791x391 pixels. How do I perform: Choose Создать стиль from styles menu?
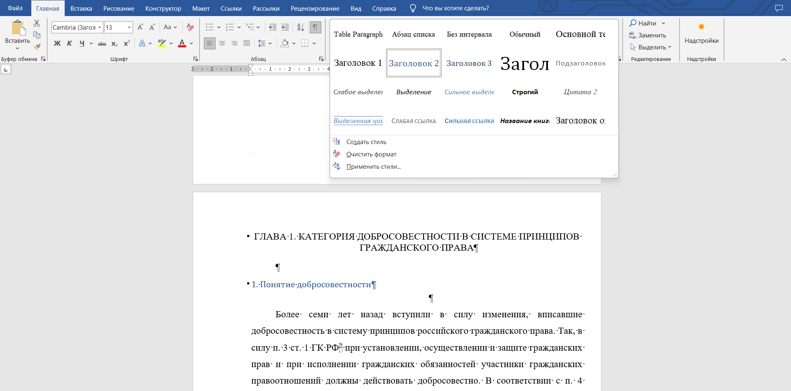(366, 142)
